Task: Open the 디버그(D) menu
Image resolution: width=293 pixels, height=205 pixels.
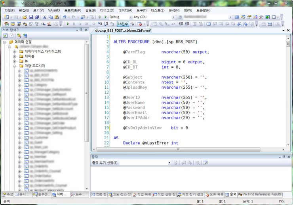Action: click(x=107, y=10)
